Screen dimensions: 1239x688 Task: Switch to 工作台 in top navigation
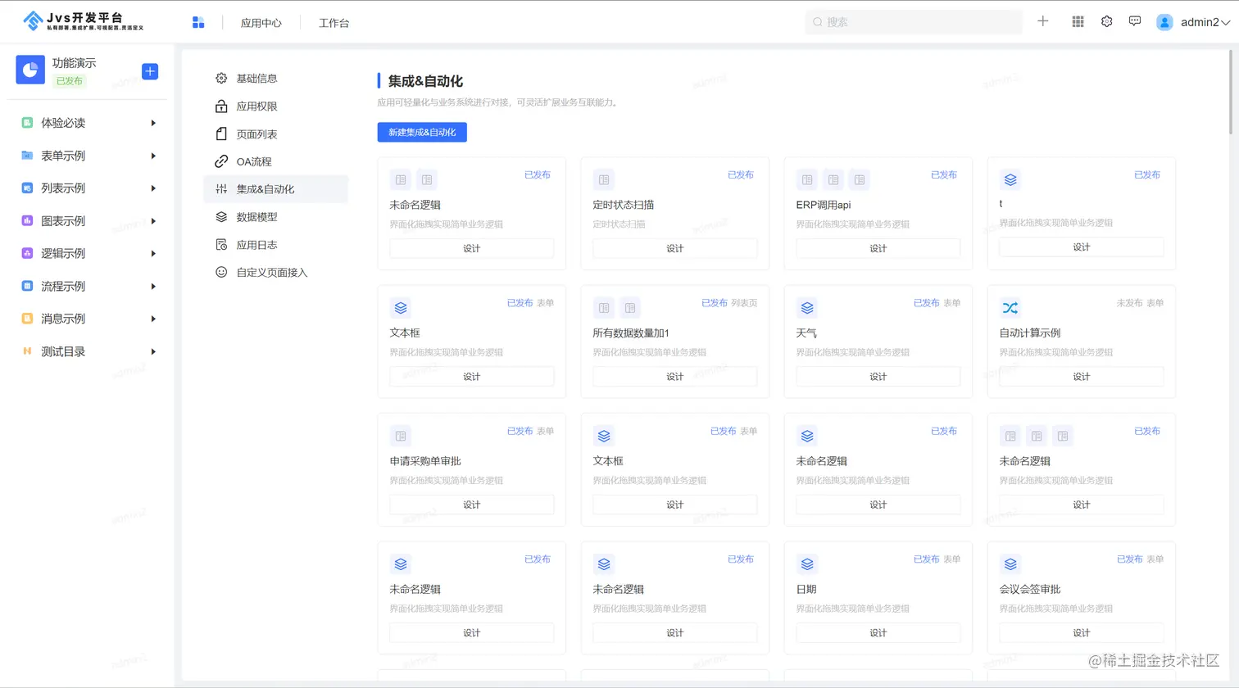point(334,23)
